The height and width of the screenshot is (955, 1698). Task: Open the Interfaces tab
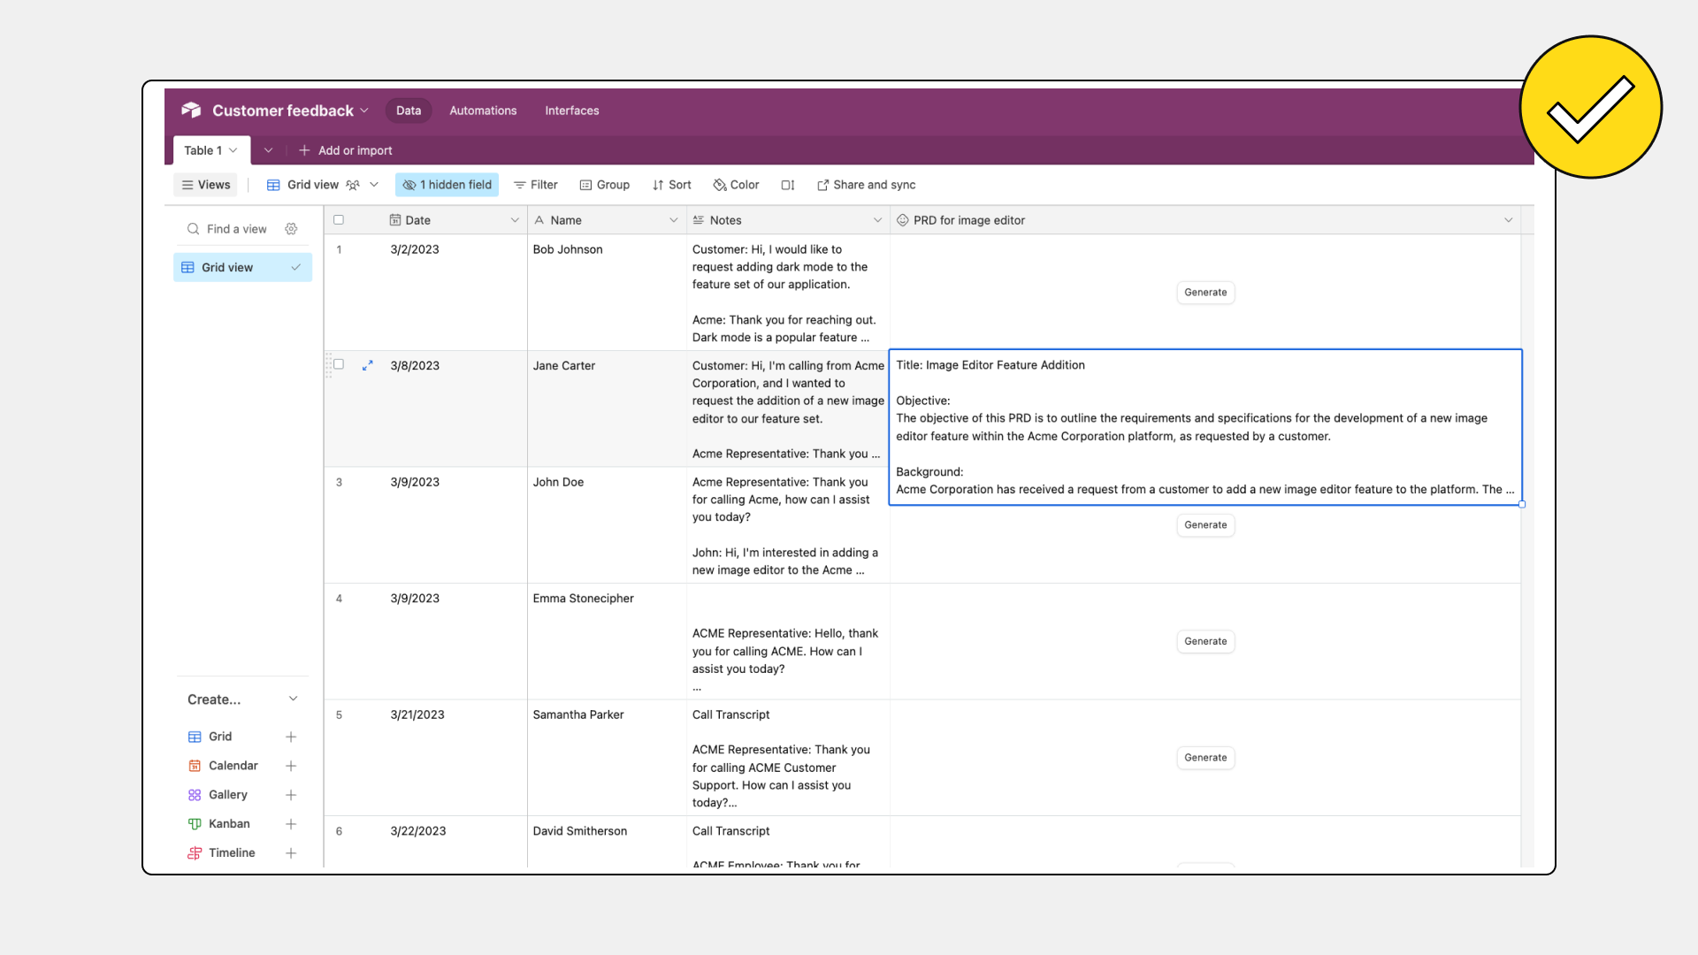click(572, 111)
